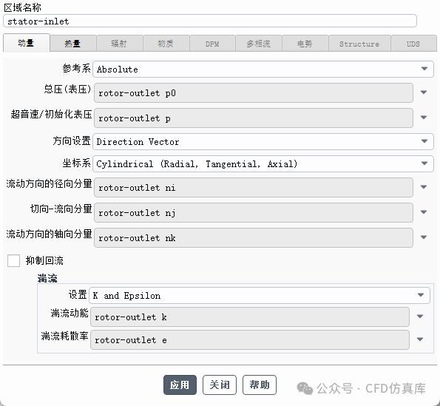440x406 pixels.
Task: Expand the 湍流动能 options arrow
Action: pyautogui.click(x=420, y=317)
